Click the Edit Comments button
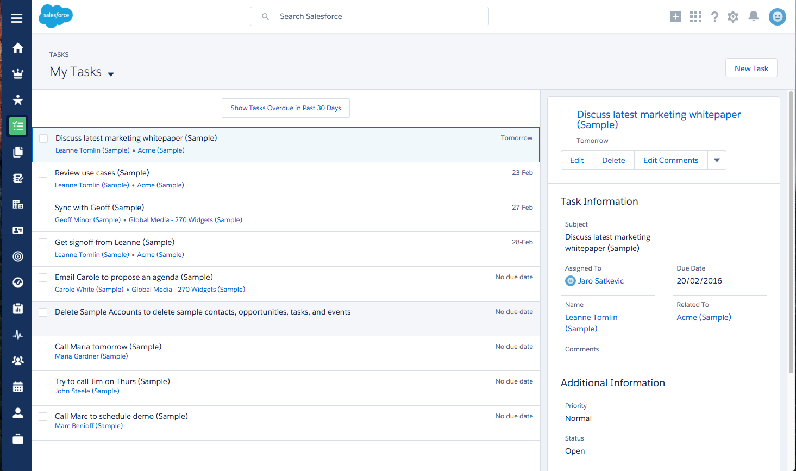This screenshot has width=796, height=471. [670, 160]
